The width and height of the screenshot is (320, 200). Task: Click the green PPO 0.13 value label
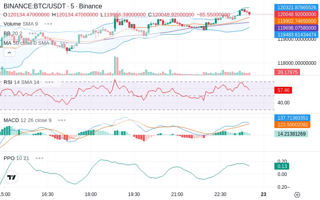click(282, 166)
